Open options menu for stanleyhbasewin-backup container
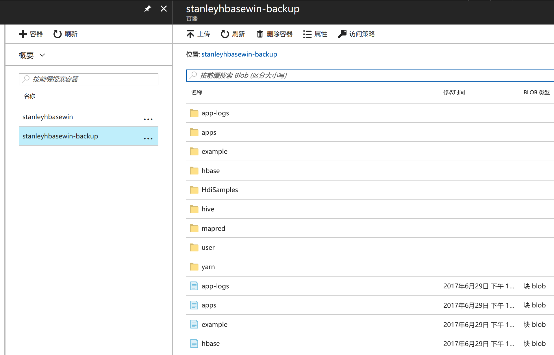The image size is (554, 355). click(x=148, y=138)
